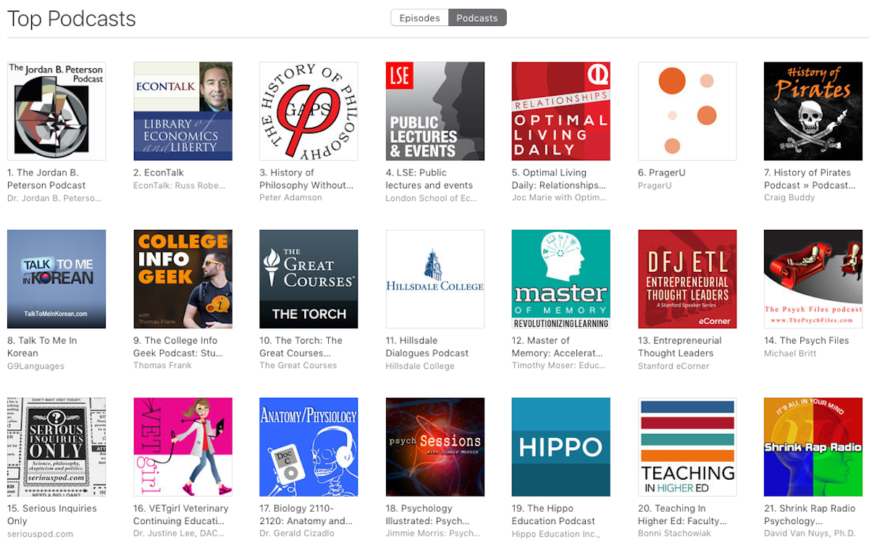
Task: Open the '2. EconTalk' title link
Action: [159, 173]
